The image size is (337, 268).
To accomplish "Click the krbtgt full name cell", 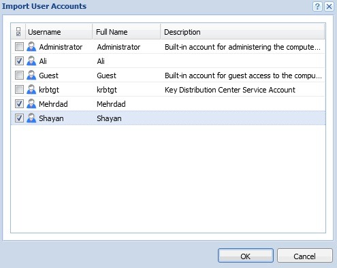I will [x=107, y=90].
